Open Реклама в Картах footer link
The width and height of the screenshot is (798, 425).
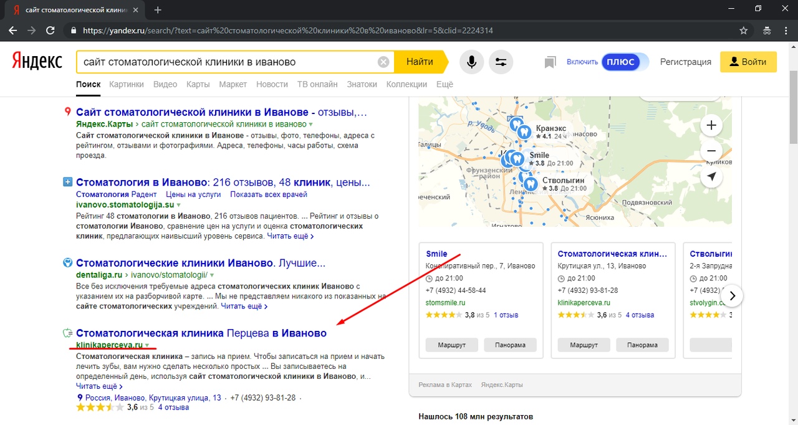point(445,385)
